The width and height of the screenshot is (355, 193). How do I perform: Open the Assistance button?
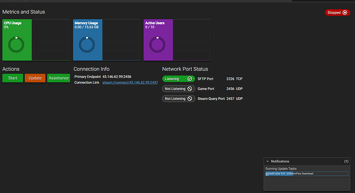tap(59, 78)
